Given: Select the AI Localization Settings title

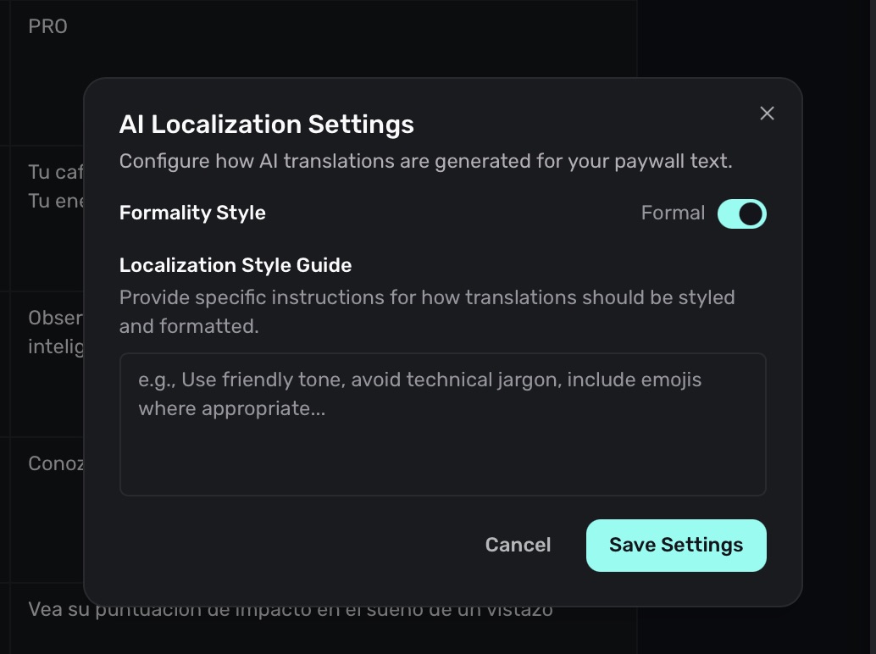Looking at the screenshot, I should 267,124.
